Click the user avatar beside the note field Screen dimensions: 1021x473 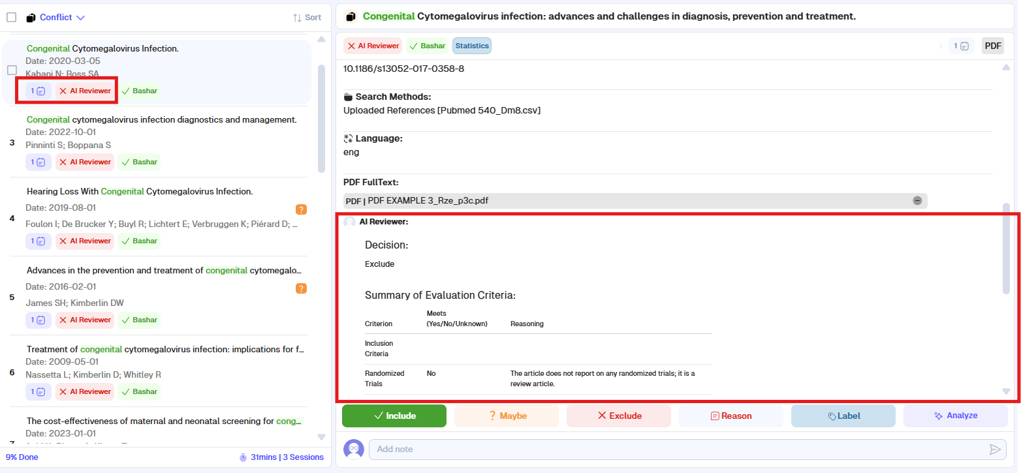click(354, 449)
